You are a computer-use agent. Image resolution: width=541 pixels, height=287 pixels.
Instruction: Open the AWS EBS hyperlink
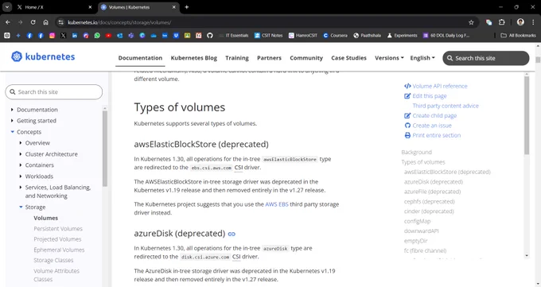tap(277, 204)
